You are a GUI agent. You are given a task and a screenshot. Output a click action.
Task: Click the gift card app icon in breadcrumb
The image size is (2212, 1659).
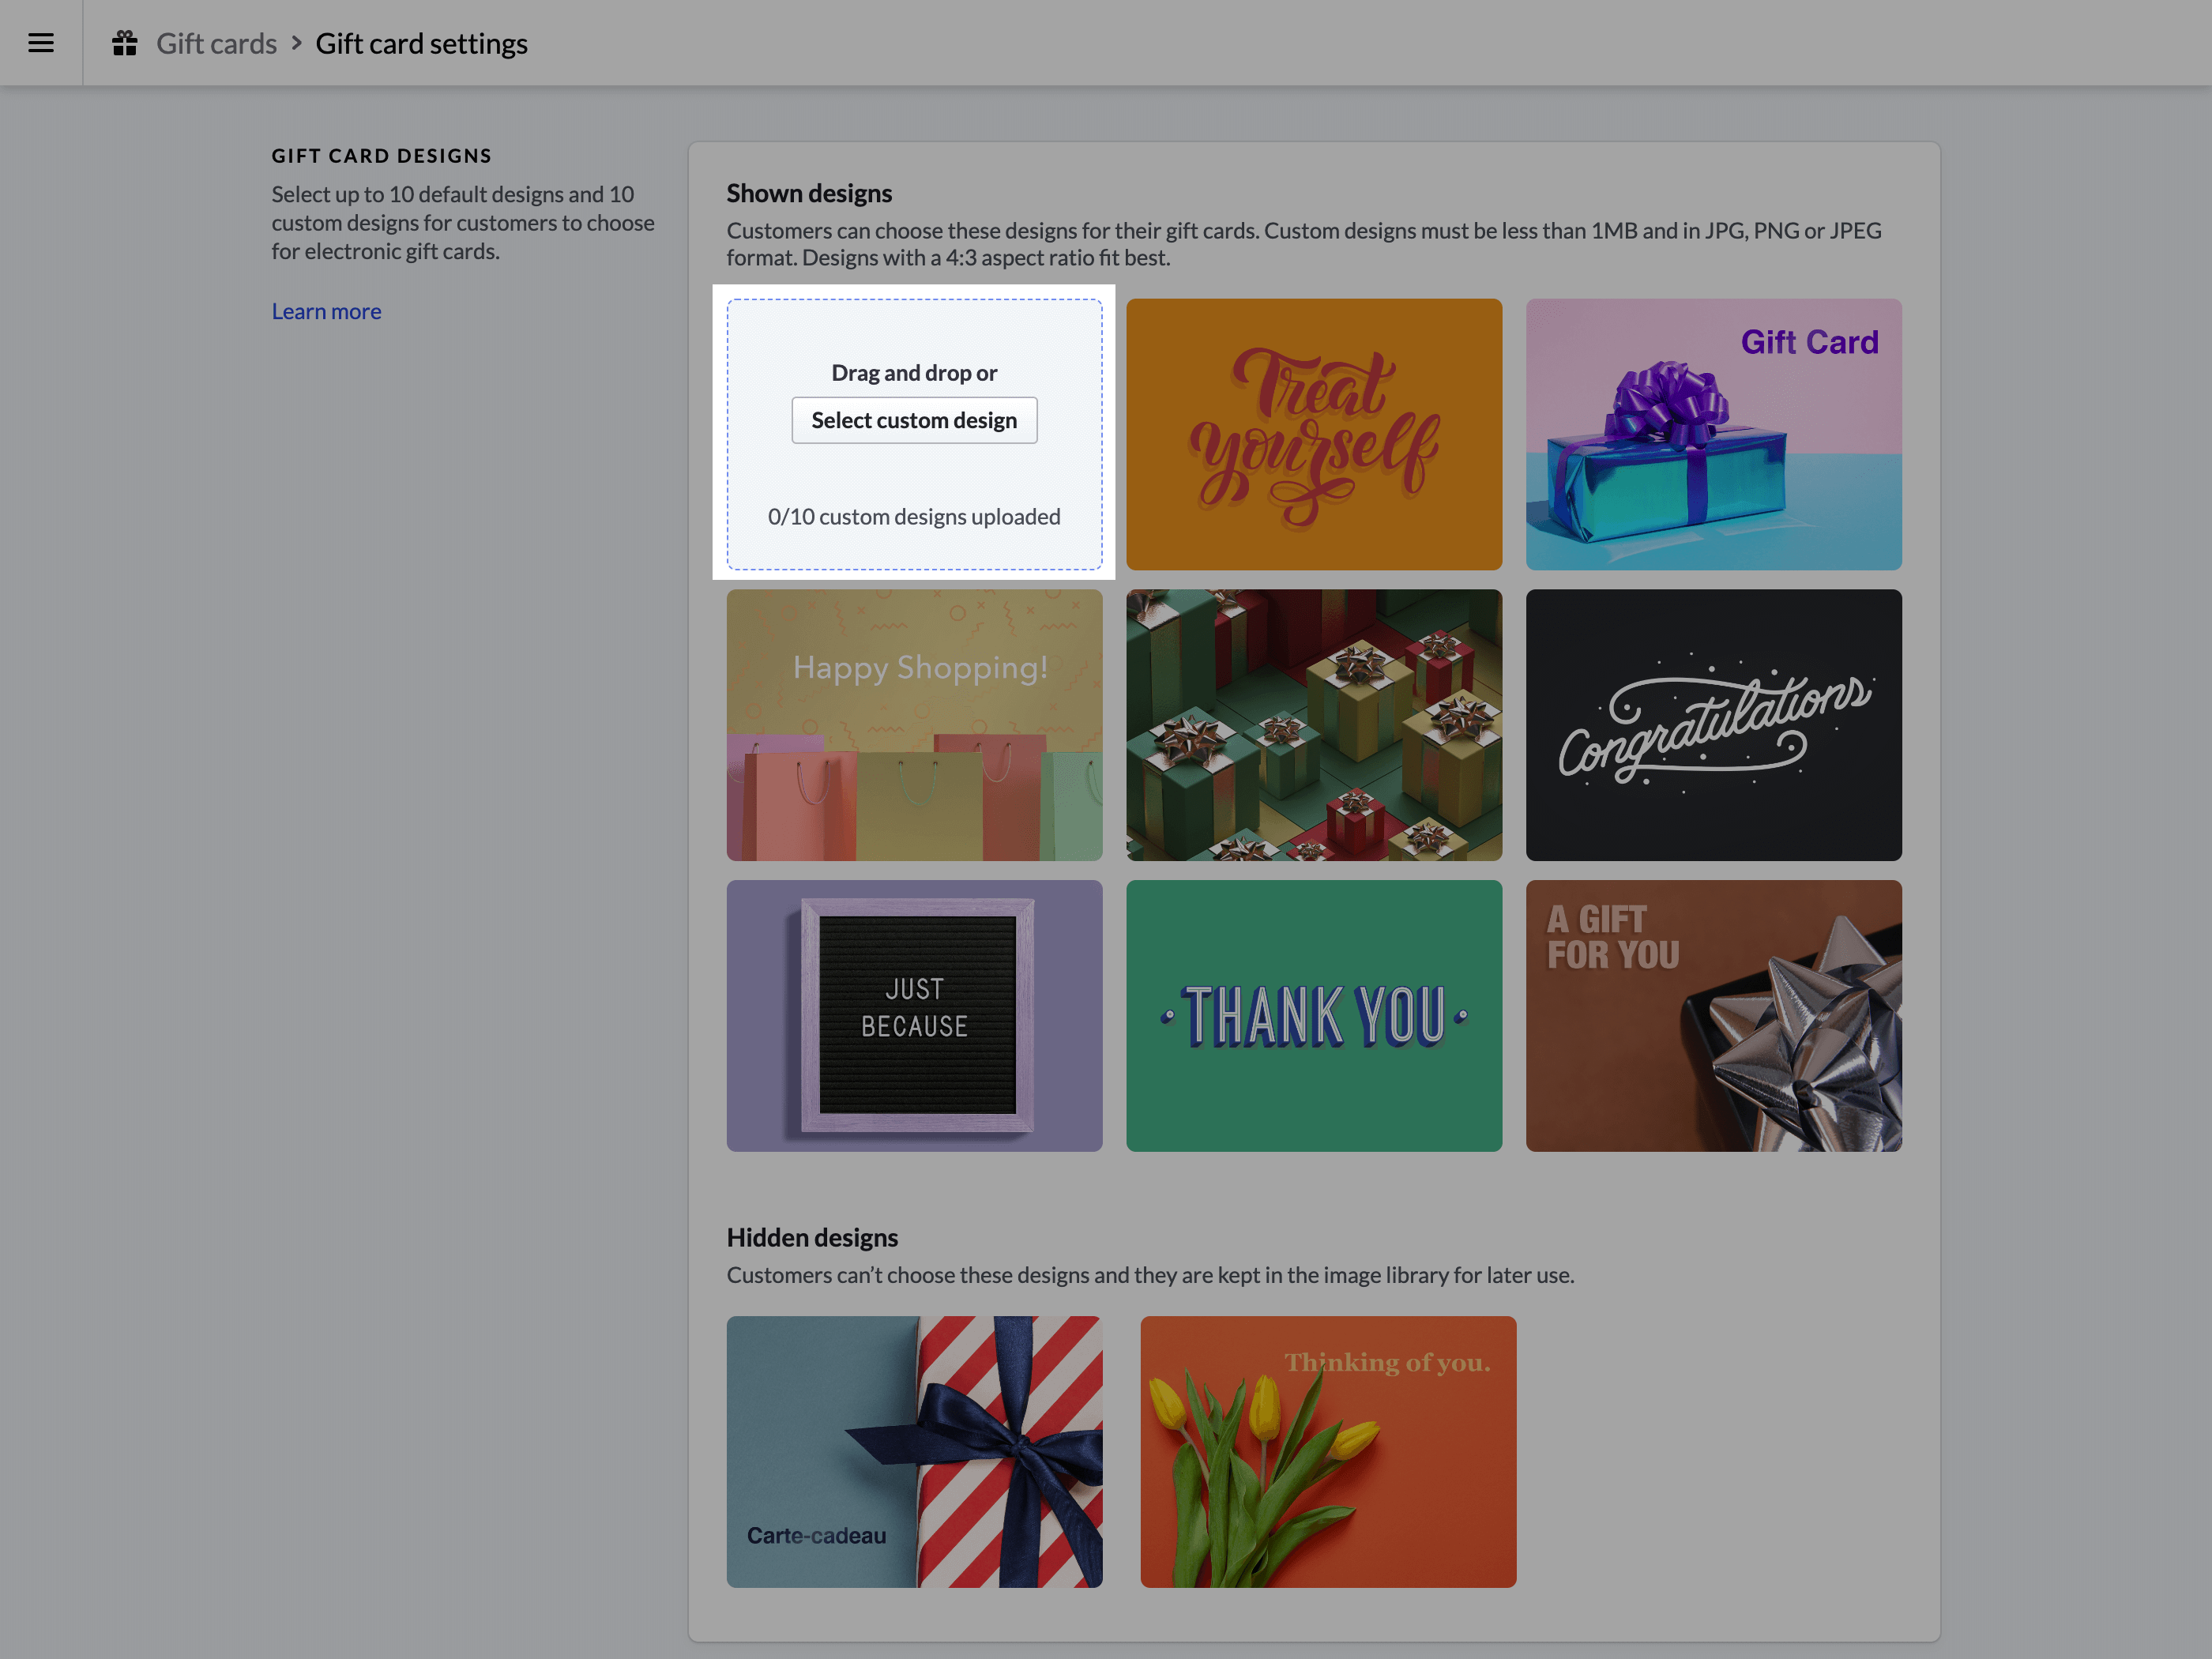124,42
